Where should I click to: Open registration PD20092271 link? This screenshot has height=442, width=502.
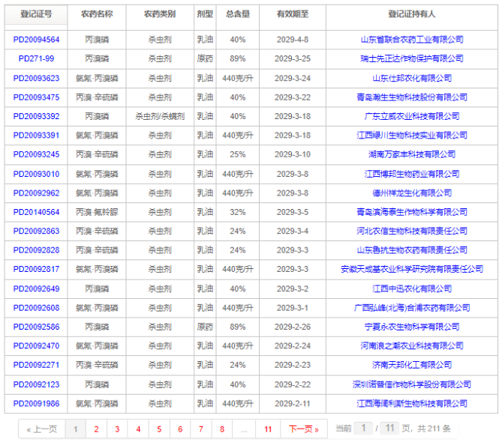(36, 365)
